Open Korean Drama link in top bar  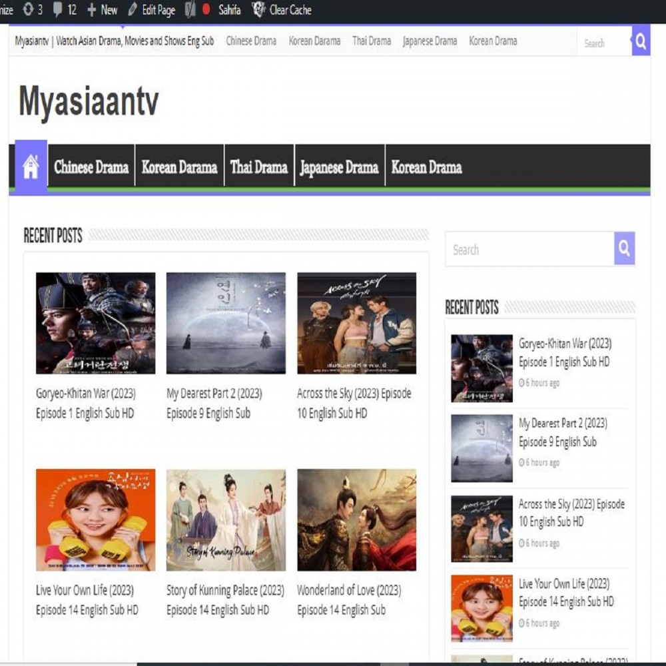pos(493,41)
